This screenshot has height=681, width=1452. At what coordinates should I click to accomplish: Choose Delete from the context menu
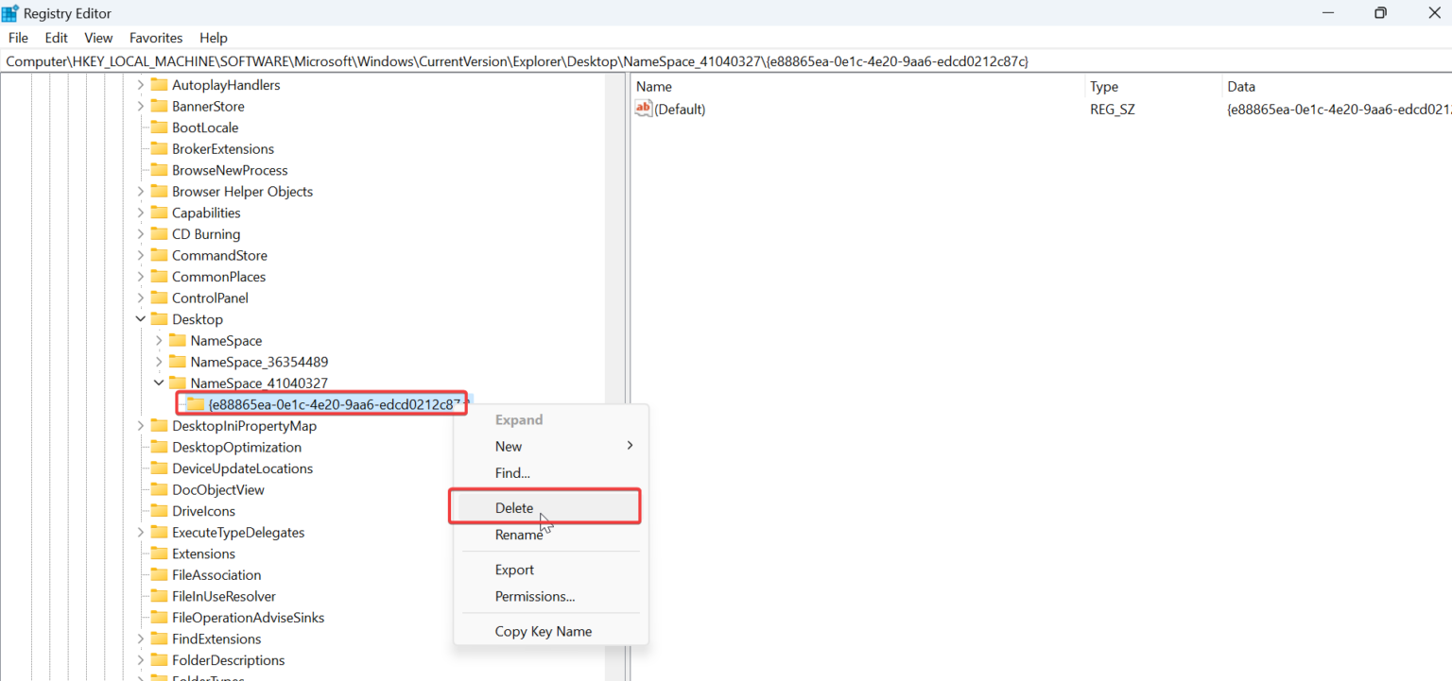pos(514,507)
